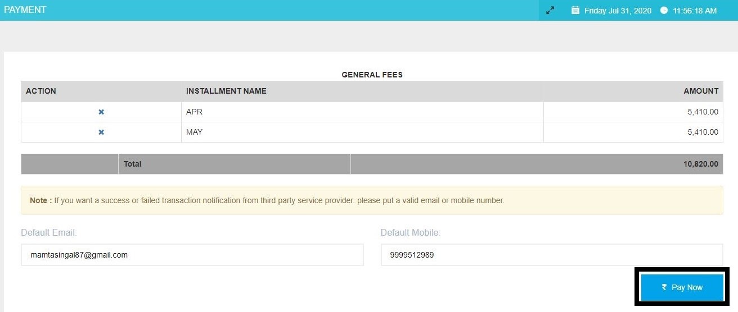Remove the APR installment with its cross icon
The height and width of the screenshot is (312, 738).
[x=101, y=112]
